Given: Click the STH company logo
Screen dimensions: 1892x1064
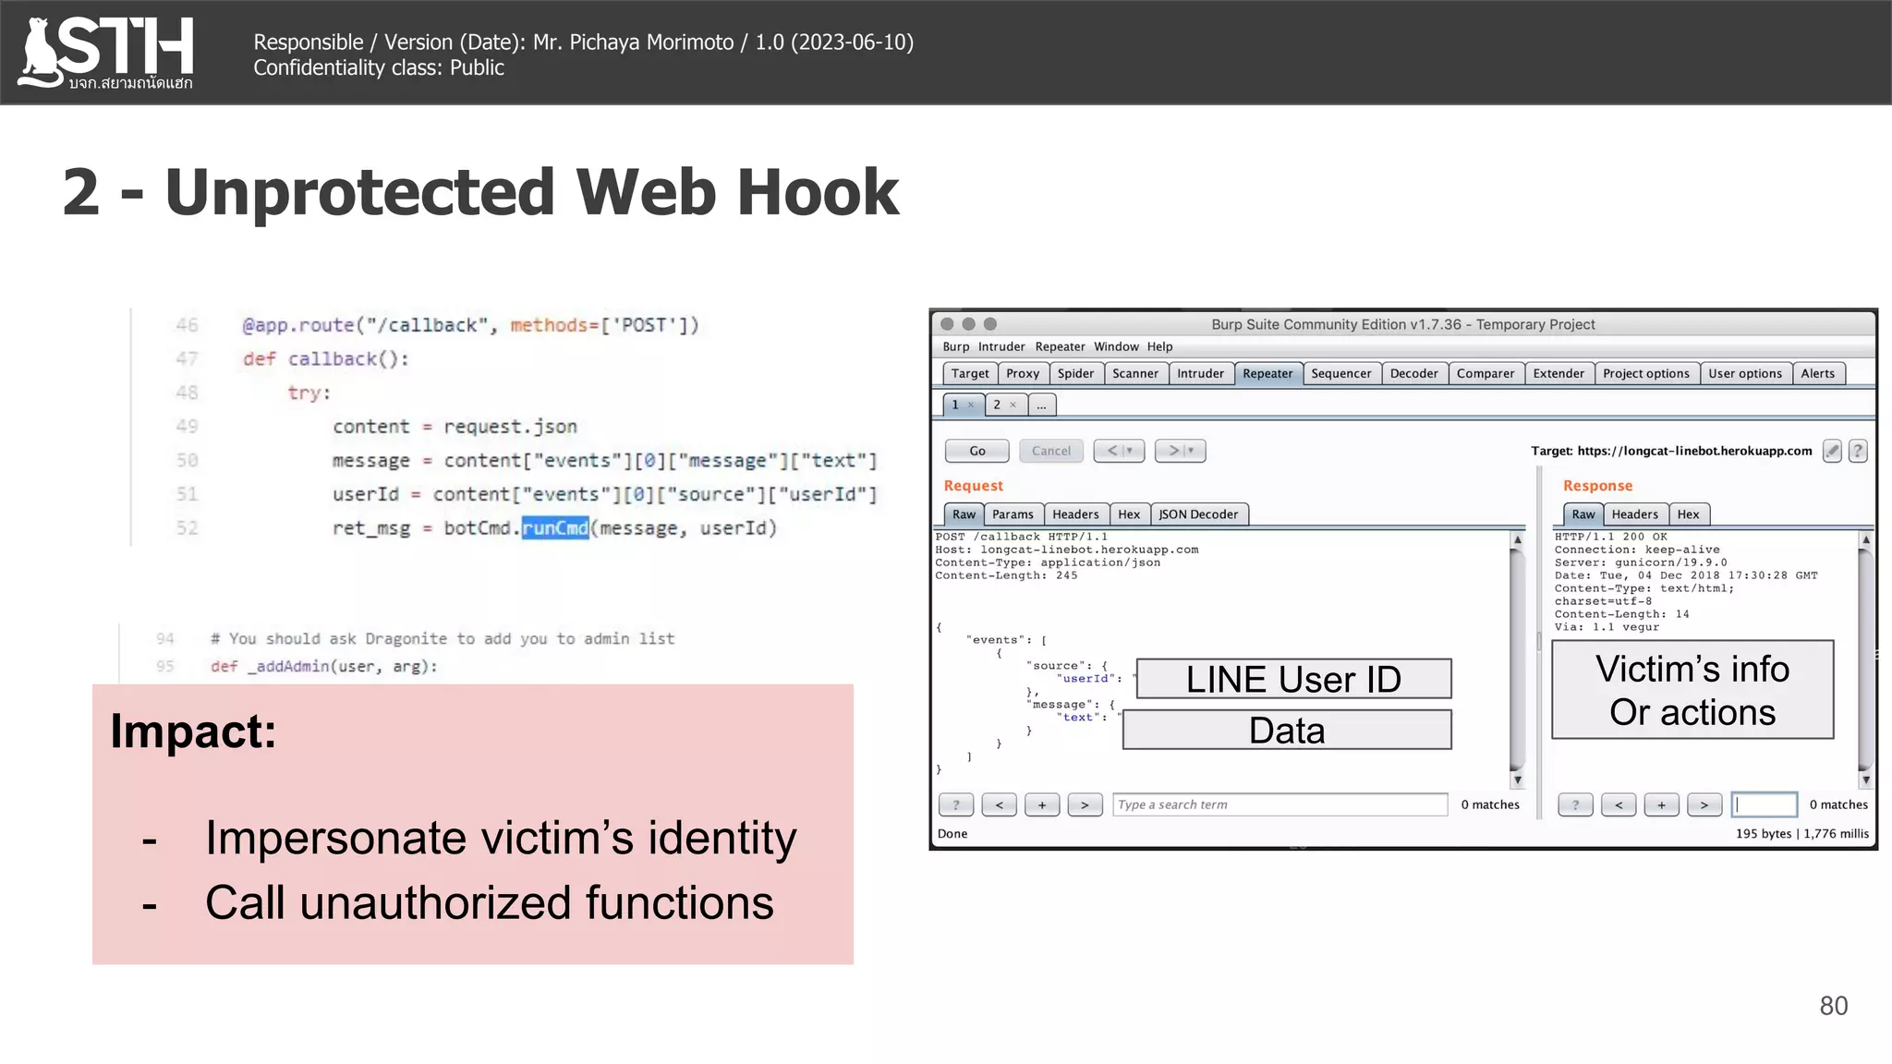Looking at the screenshot, I should [106, 53].
